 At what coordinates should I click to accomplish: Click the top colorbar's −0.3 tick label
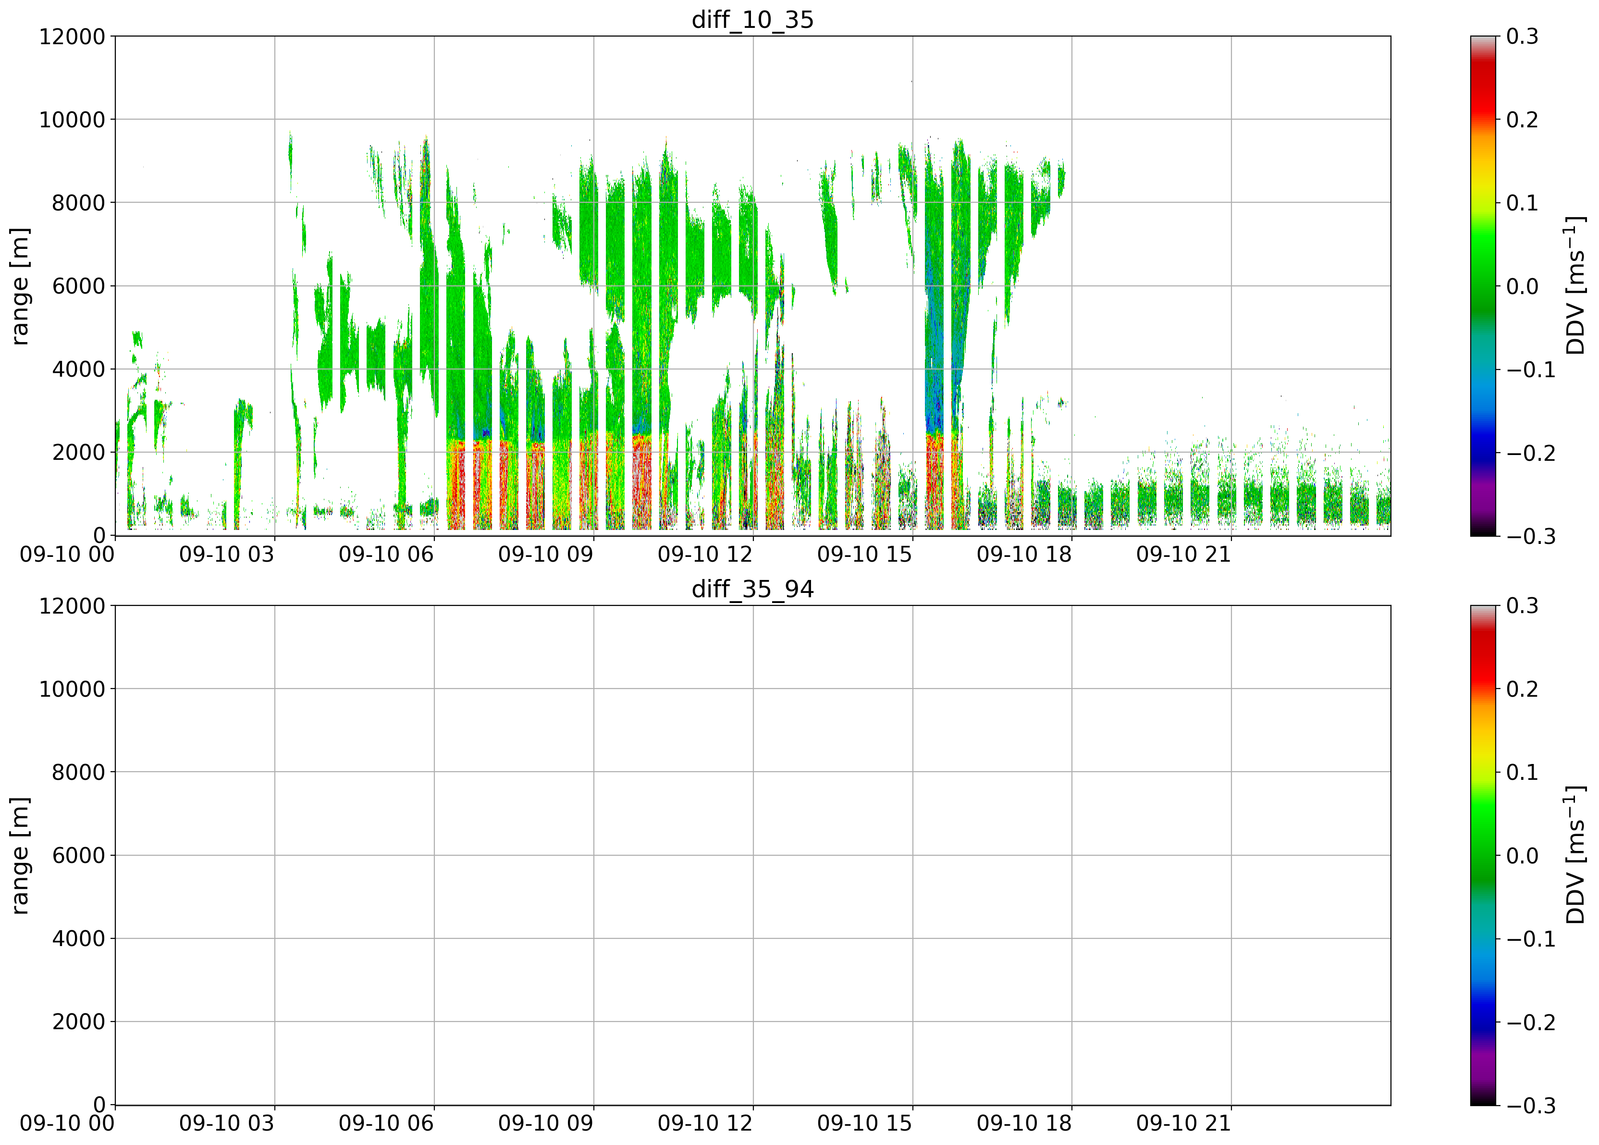click(1531, 537)
